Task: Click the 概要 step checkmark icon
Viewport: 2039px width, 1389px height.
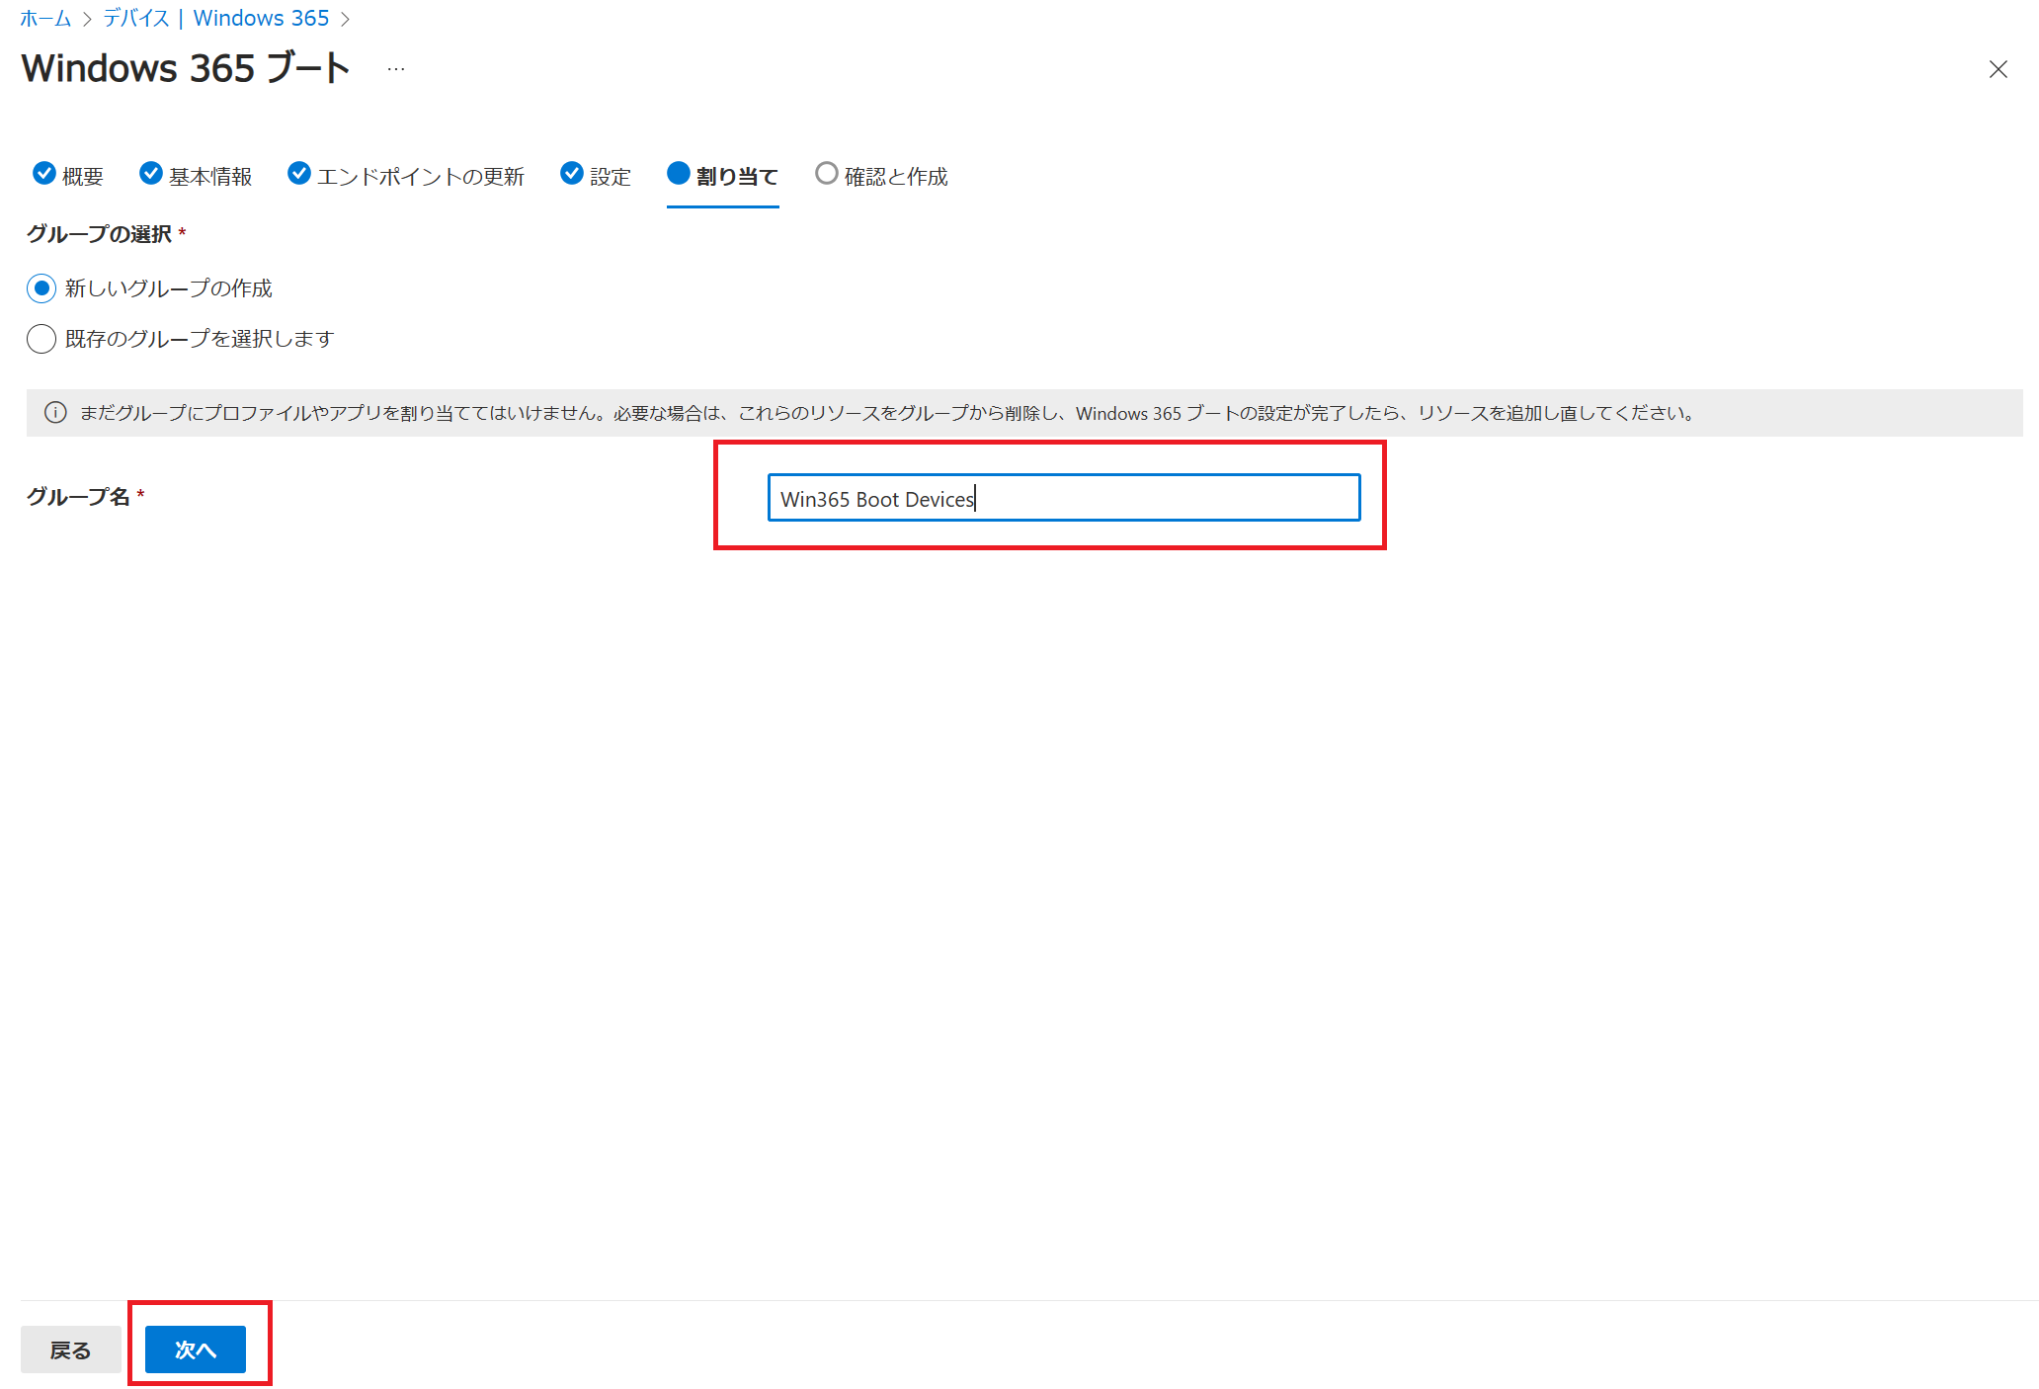Action: click(x=44, y=174)
